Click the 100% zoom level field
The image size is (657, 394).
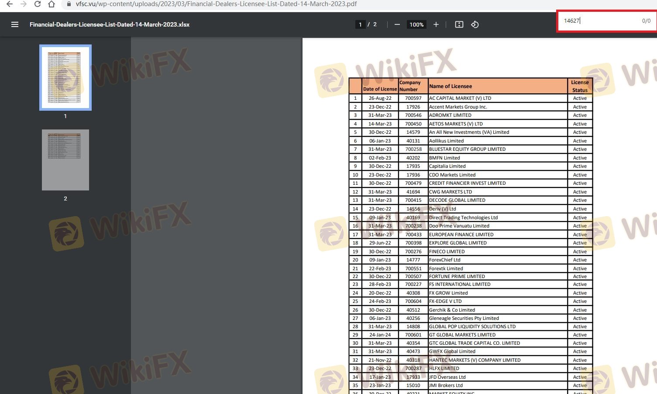click(x=416, y=24)
